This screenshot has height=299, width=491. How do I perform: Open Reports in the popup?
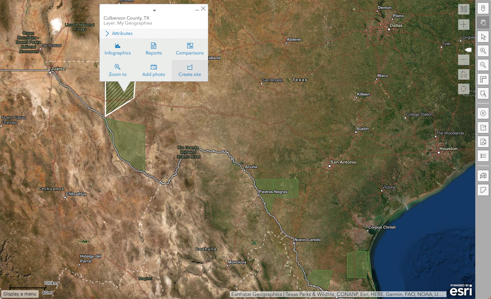point(153,49)
